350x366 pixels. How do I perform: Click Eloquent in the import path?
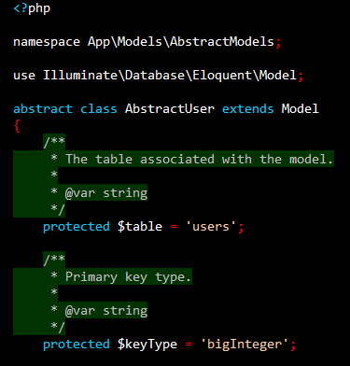(222, 75)
